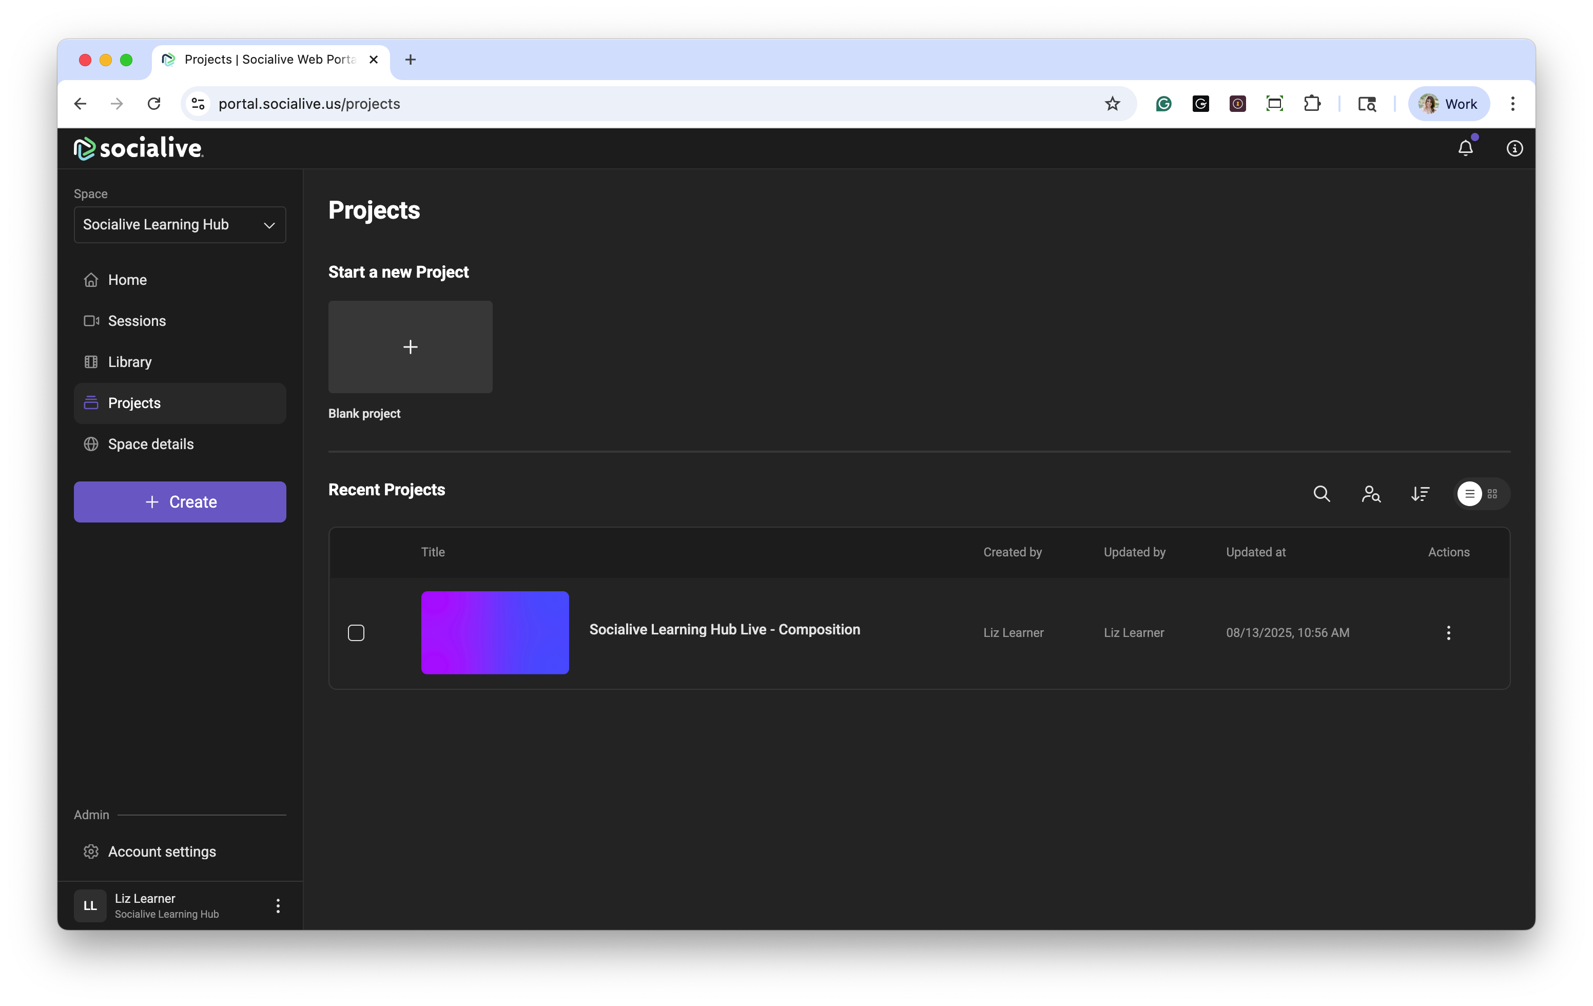Go to Sessions in sidebar
Screen dimensions: 1593x1006
[x=137, y=321]
